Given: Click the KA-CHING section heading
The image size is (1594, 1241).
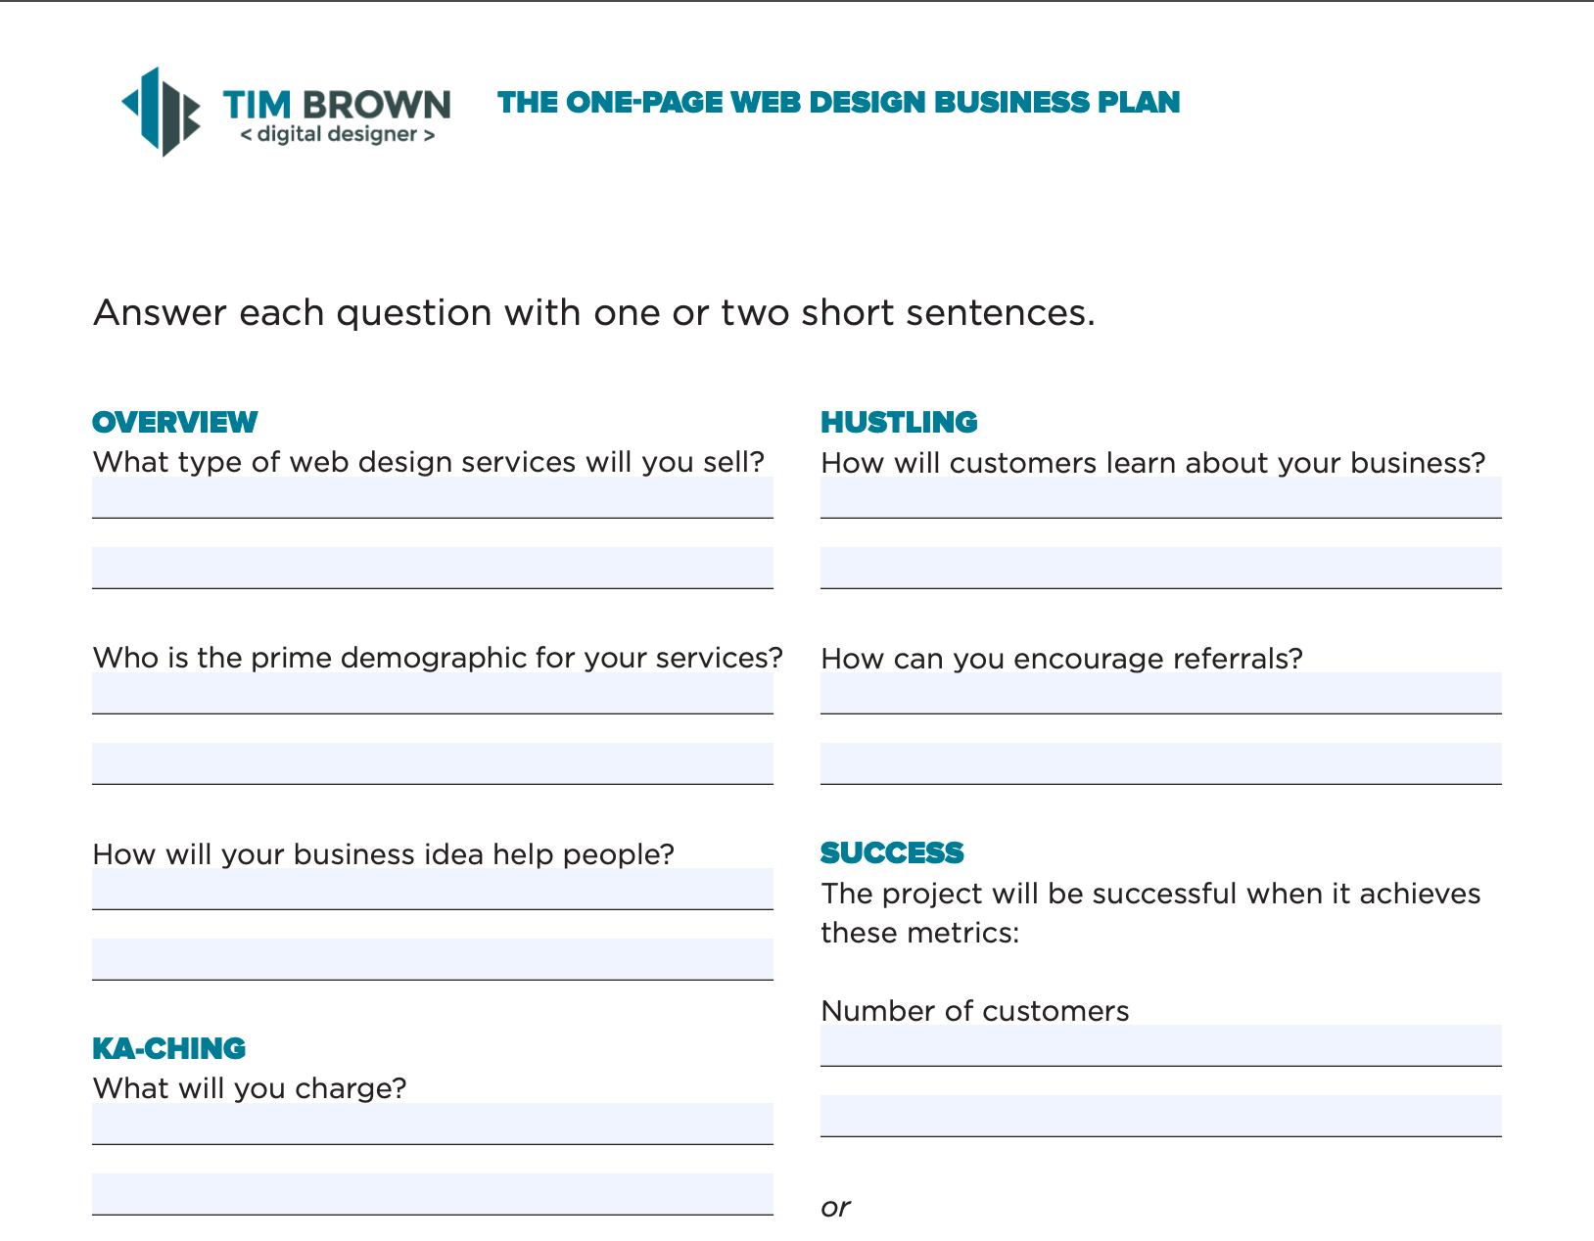Looking at the screenshot, I should click(168, 1048).
